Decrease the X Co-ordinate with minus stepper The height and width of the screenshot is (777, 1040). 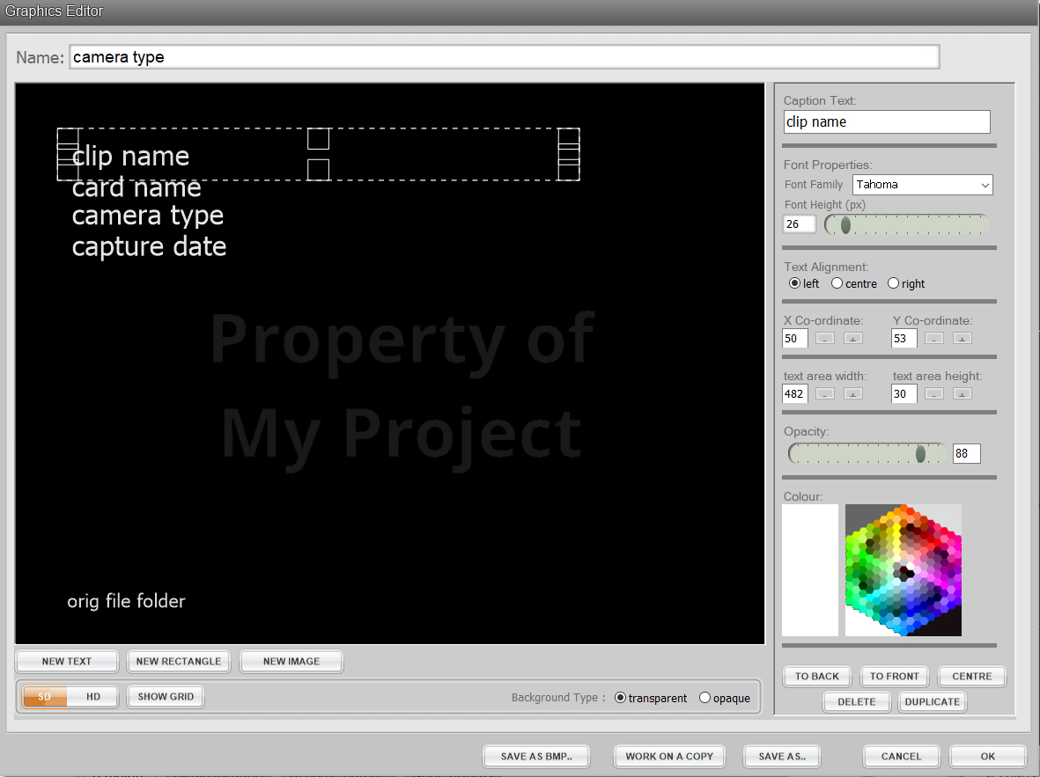pos(825,339)
